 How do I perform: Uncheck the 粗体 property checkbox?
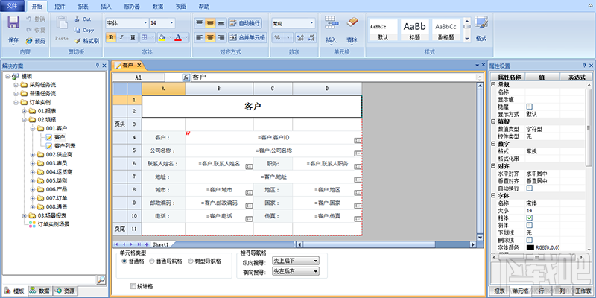(530, 218)
